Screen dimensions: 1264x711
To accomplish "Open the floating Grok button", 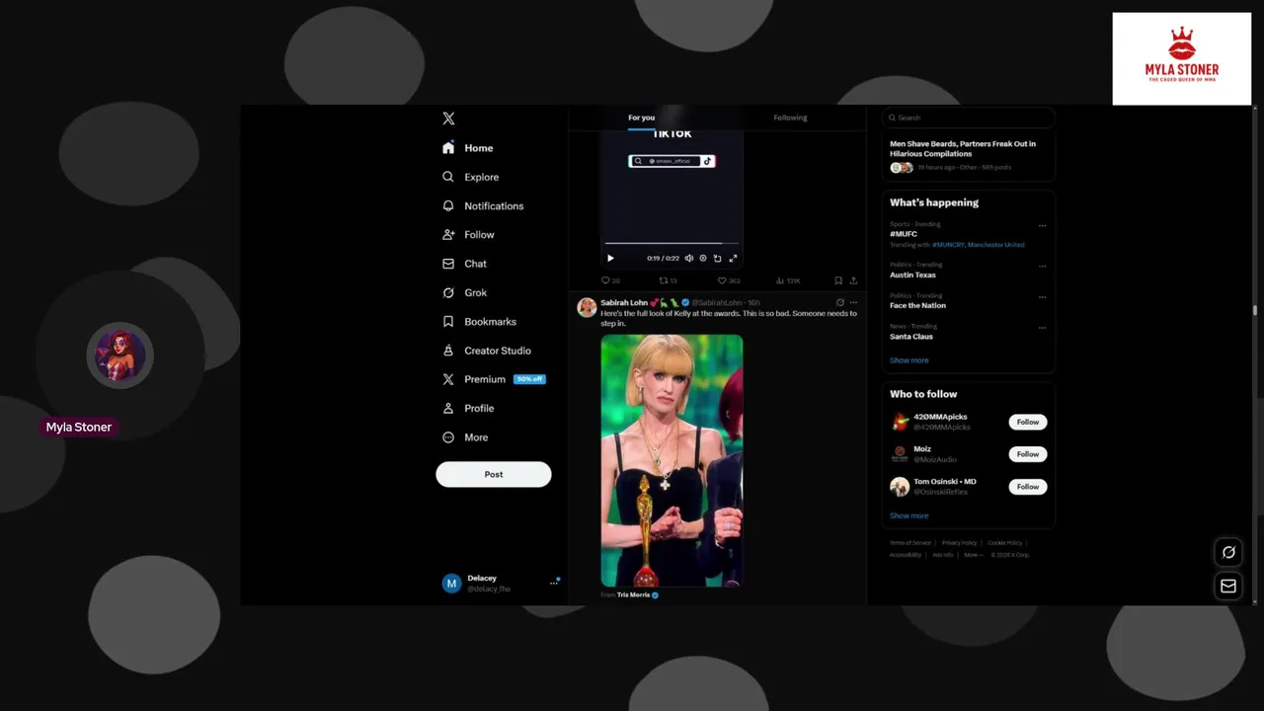I will pos(1228,552).
